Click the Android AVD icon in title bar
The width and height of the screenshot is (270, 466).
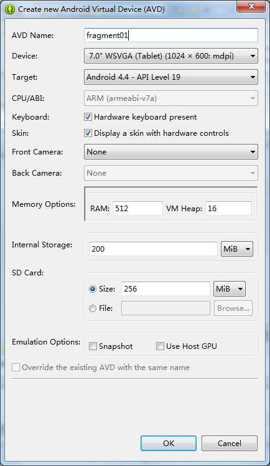point(11,9)
